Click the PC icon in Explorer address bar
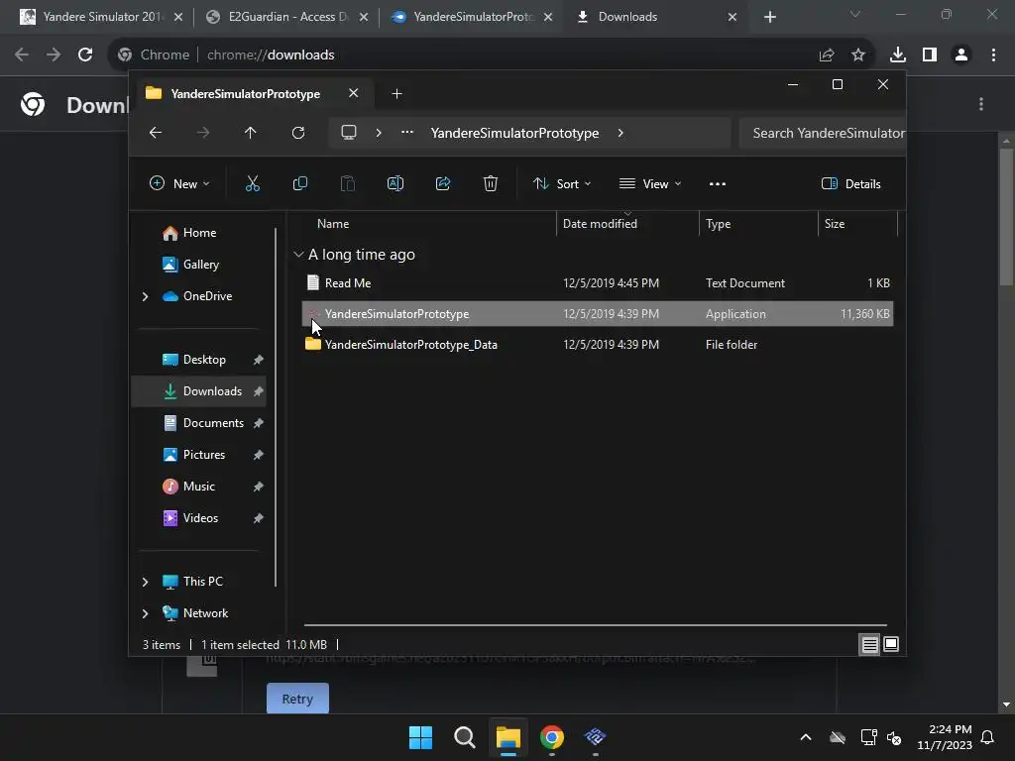1015x761 pixels. 349,133
